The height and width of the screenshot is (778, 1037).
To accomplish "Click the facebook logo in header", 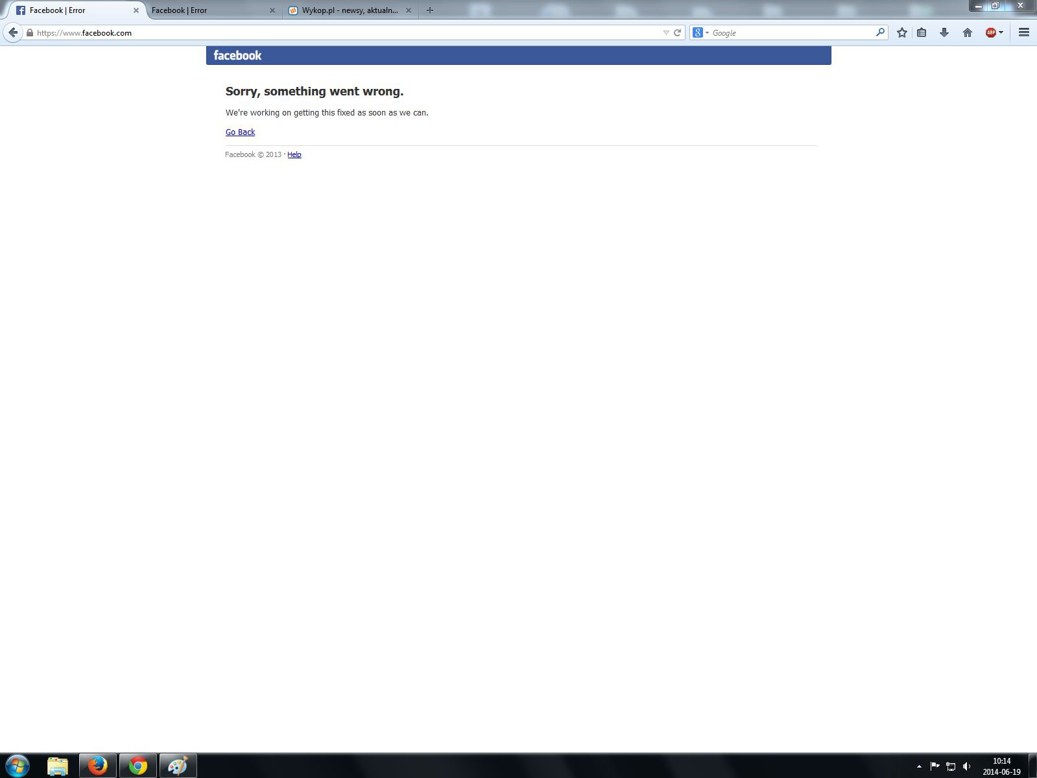I will 237,56.
